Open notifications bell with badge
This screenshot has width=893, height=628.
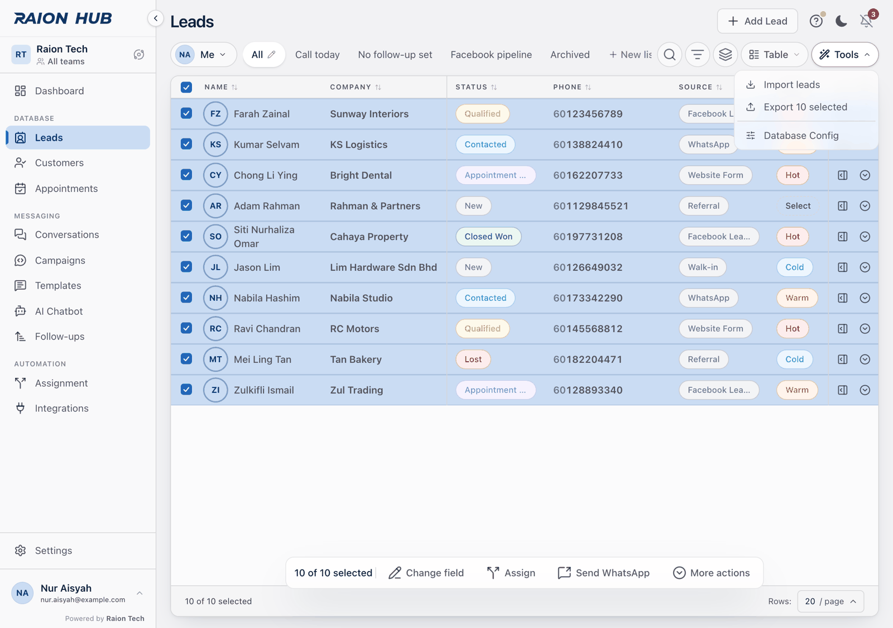(x=866, y=21)
